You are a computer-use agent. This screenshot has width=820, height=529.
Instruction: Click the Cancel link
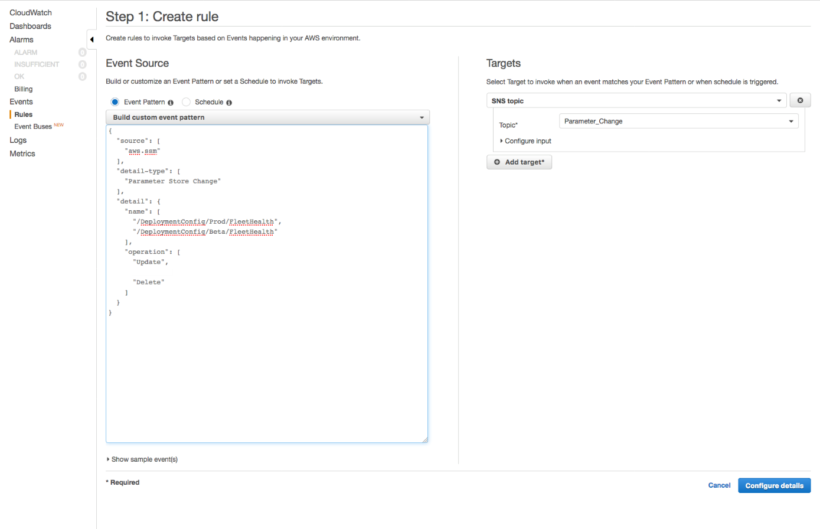coord(719,485)
